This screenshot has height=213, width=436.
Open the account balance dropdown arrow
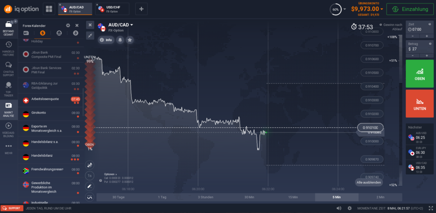382,9
